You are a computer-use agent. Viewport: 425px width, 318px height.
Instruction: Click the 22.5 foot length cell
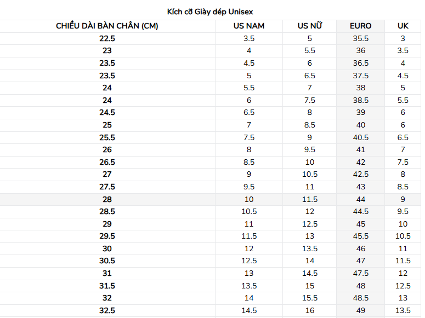pyautogui.click(x=107, y=39)
